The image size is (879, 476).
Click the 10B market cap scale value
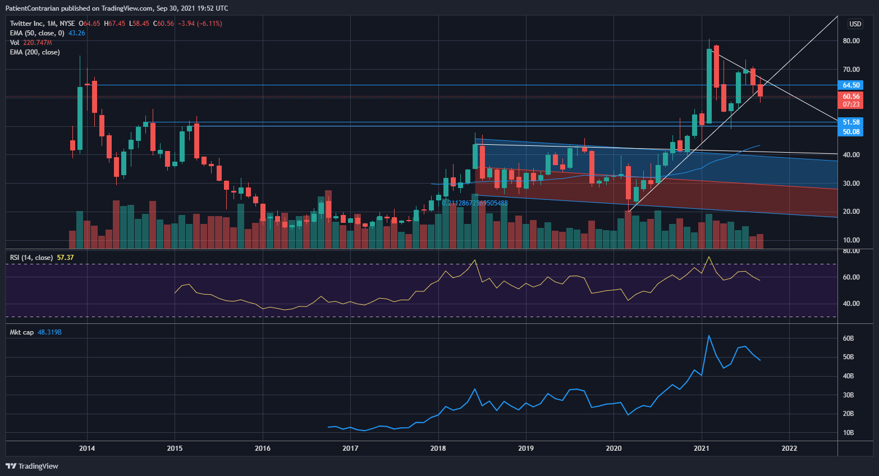click(x=848, y=433)
